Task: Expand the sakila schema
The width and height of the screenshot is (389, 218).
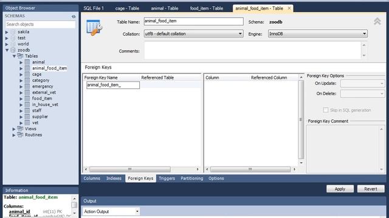Action: pos(7,32)
